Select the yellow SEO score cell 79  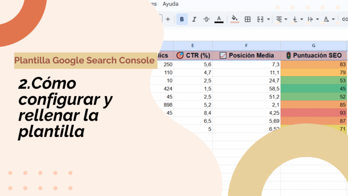(x=314, y=73)
